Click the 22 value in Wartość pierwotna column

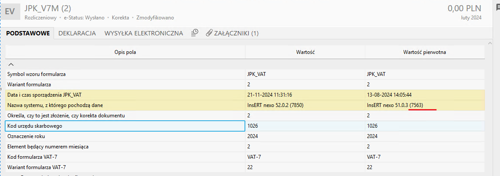370,167
